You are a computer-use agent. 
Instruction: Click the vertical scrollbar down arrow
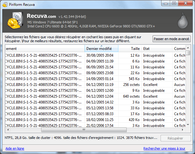pos(188,125)
